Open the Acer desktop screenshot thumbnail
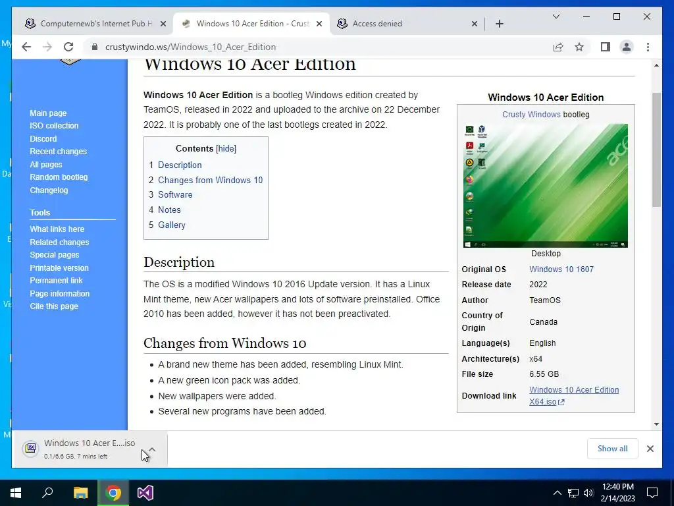This screenshot has width=674, height=506. coord(546,185)
